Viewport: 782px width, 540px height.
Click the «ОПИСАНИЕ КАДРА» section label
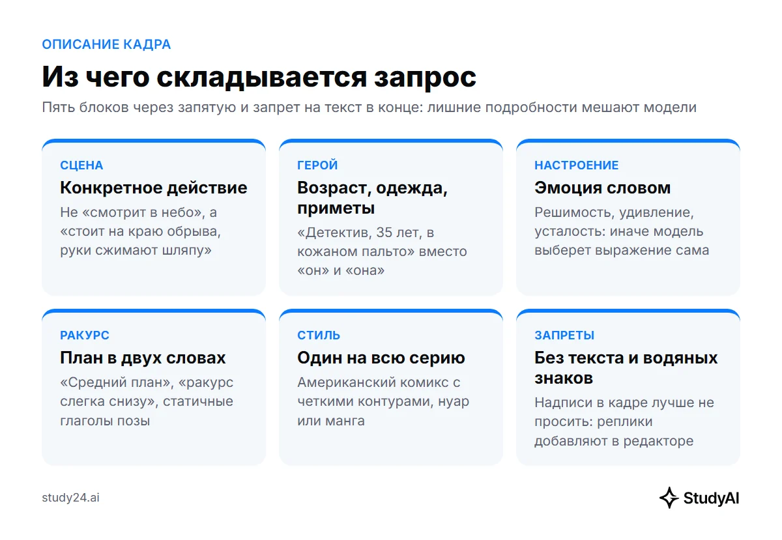click(106, 44)
